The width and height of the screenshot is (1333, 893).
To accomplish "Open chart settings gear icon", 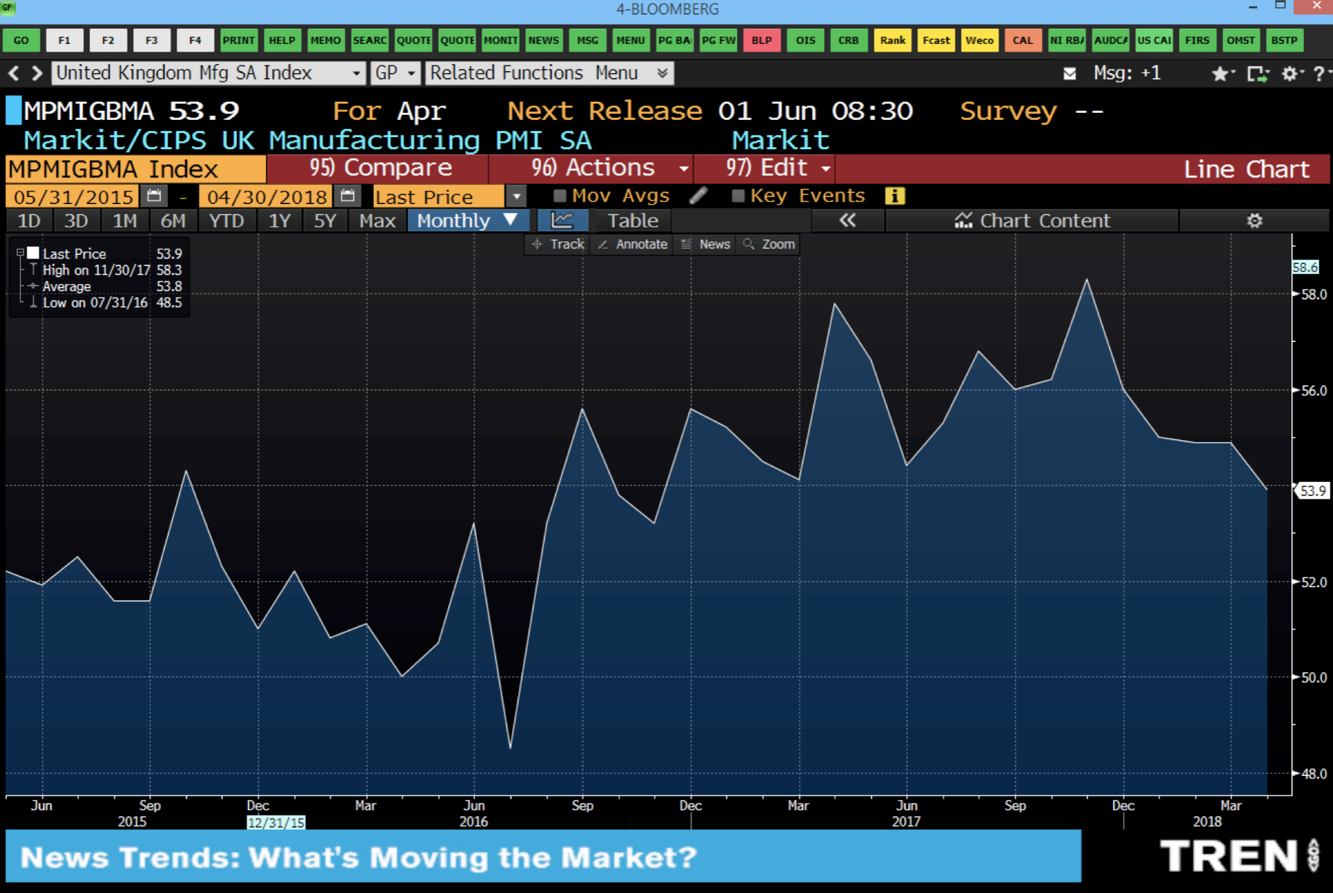I will pos(1254,221).
